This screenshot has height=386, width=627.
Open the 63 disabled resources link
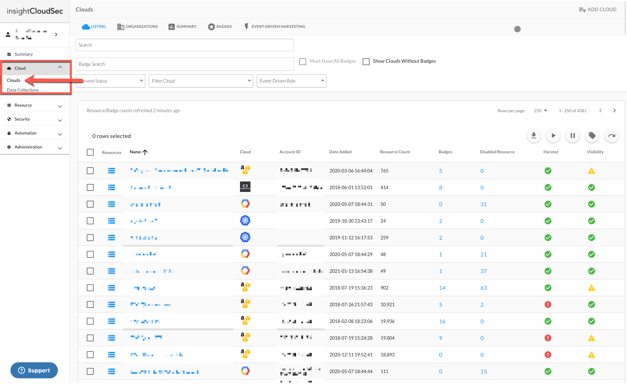[x=483, y=288]
